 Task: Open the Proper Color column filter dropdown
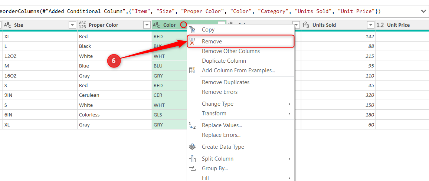(x=147, y=25)
